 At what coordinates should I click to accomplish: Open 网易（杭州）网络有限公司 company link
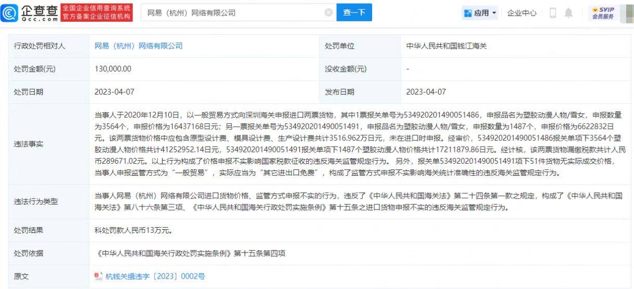pos(139,46)
